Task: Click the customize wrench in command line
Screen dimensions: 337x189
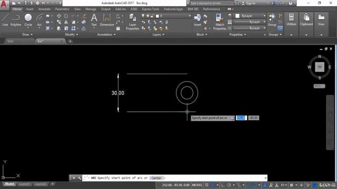Action: point(79,178)
